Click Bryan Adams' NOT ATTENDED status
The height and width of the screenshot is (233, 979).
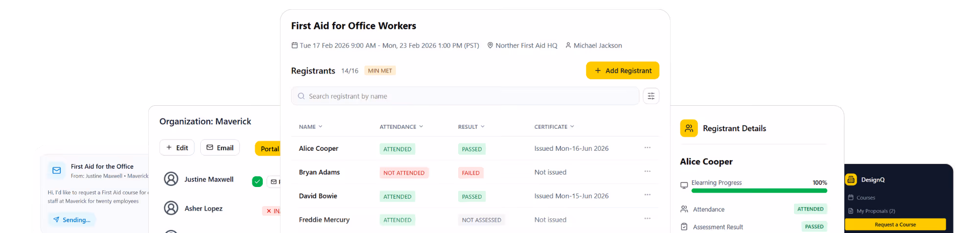(404, 173)
